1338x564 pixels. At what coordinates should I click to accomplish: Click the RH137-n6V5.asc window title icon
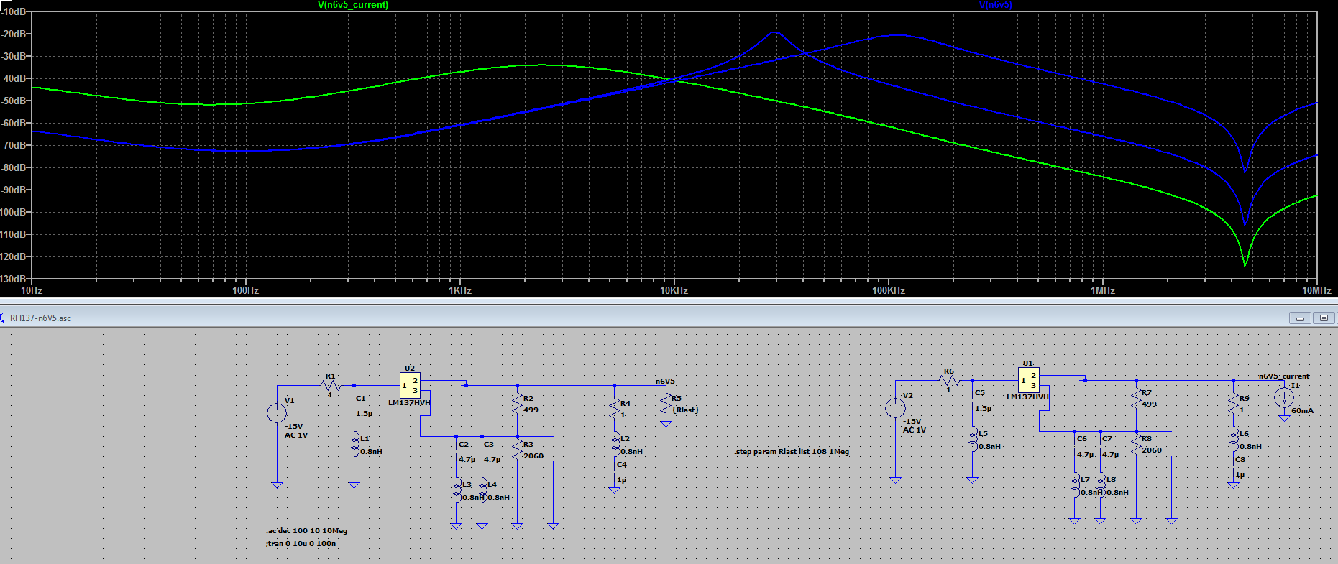click(x=3, y=318)
